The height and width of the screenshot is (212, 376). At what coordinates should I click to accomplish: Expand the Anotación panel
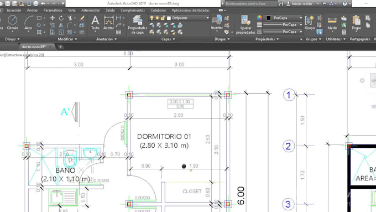pyautogui.click(x=107, y=39)
